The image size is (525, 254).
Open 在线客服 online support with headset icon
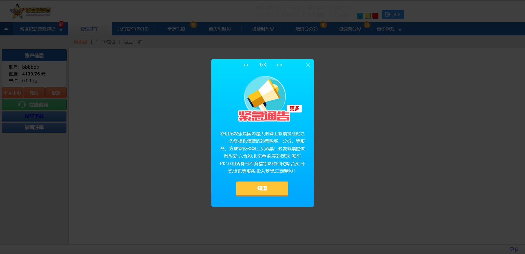(34, 105)
